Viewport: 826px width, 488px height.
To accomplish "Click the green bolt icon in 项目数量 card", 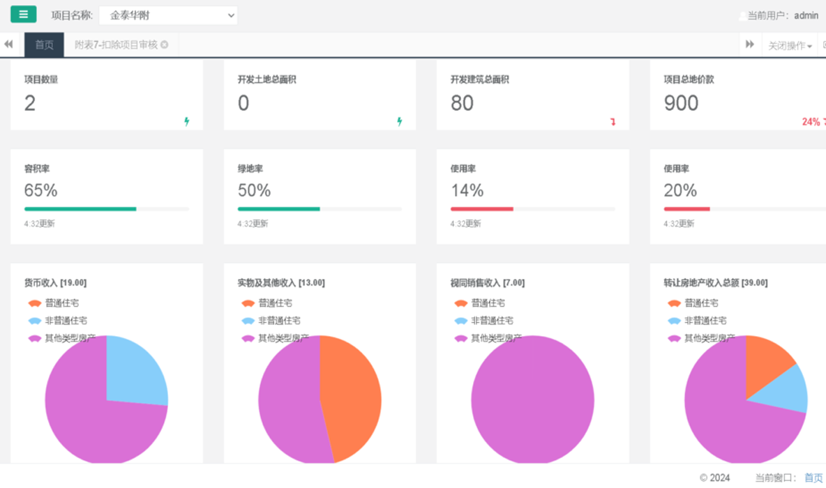I will pos(186,121).
